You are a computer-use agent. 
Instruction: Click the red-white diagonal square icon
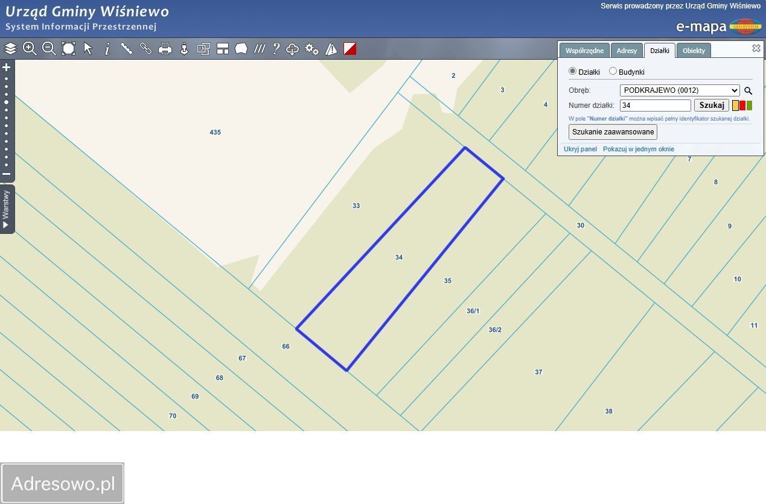click(350, 49)
